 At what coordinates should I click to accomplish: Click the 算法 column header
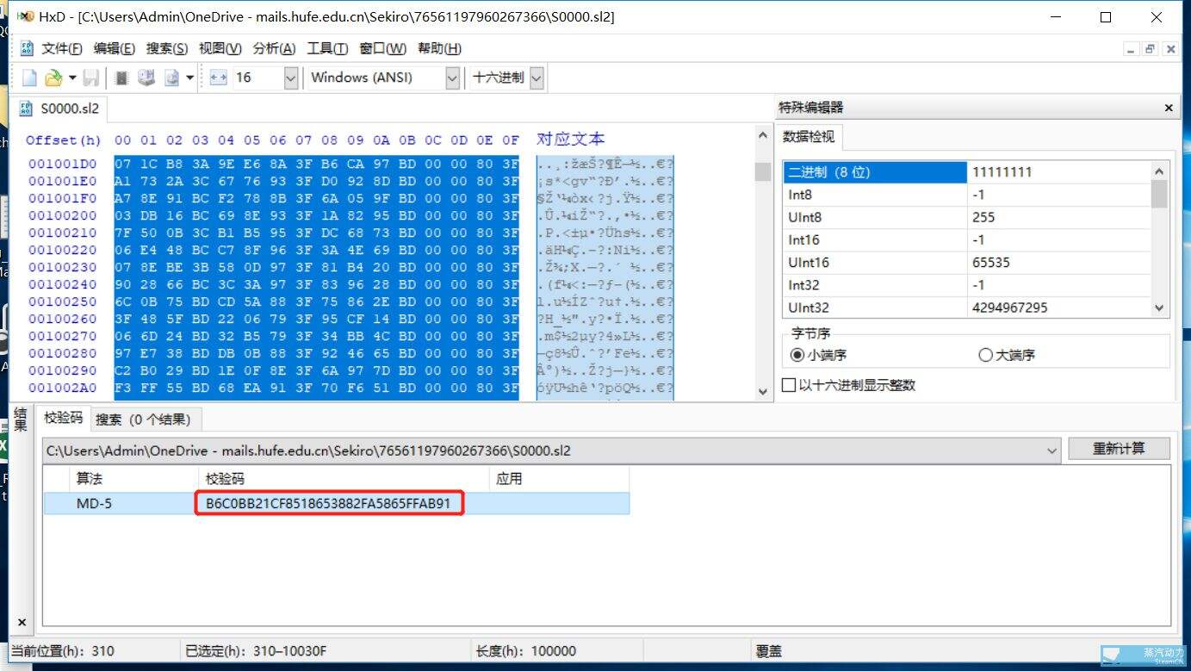point(133,479)
